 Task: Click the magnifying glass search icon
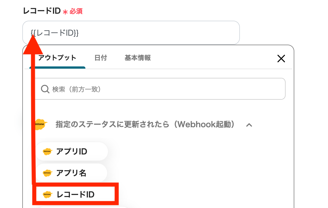tap(45, 89)
